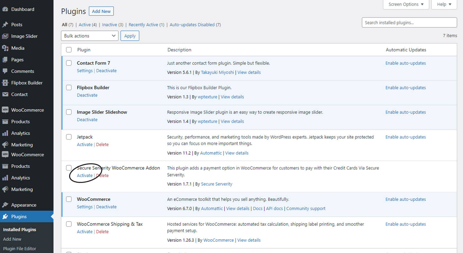Click the Contact envelope icon
The image size is (463, 253).
5,94
